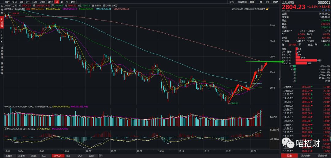331x158 pixels.
Task: Open the 复权 price adjustment menu
Action: coord(232,2)
